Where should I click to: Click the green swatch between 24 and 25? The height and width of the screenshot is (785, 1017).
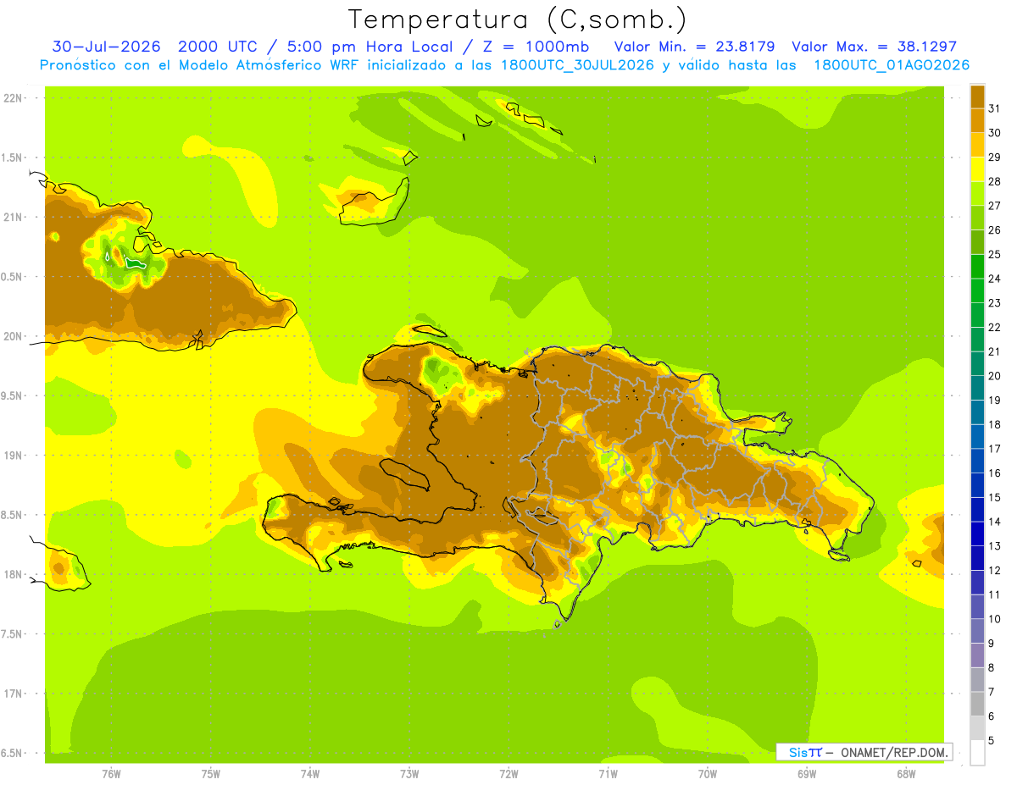click(977, 267)
